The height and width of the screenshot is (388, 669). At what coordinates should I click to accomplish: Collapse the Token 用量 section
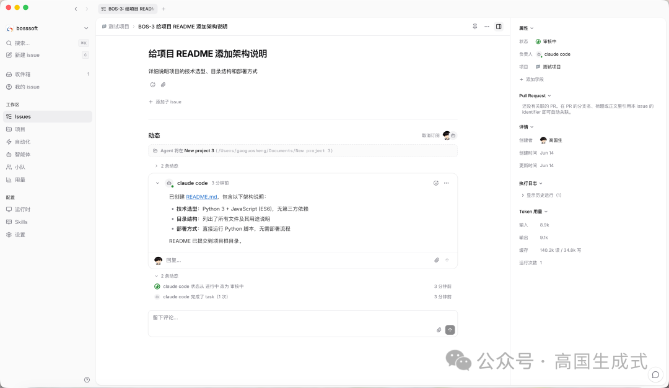(x=533, y=212)
